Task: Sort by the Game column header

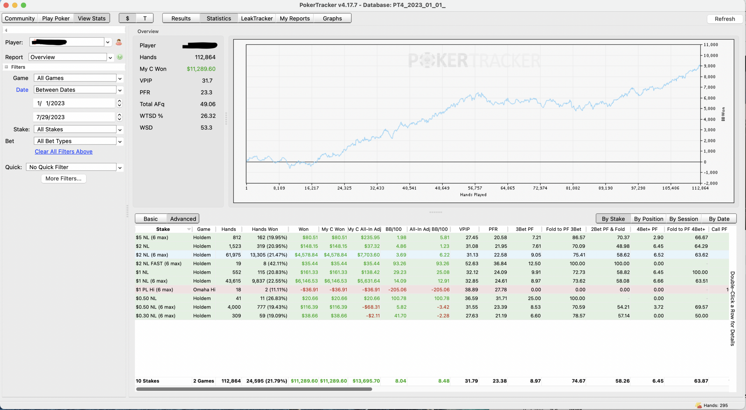Action: click(203, 229)
